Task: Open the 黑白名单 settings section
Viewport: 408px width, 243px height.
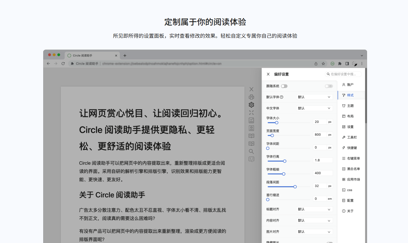Action: pos(351,169)
